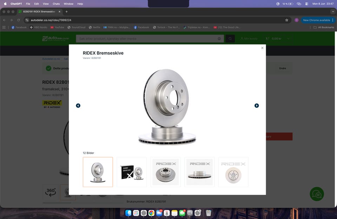Image resolution: width=337 pixels, height=219 pixels.
Task: Open a new browser tab
Action: (67, 12)
